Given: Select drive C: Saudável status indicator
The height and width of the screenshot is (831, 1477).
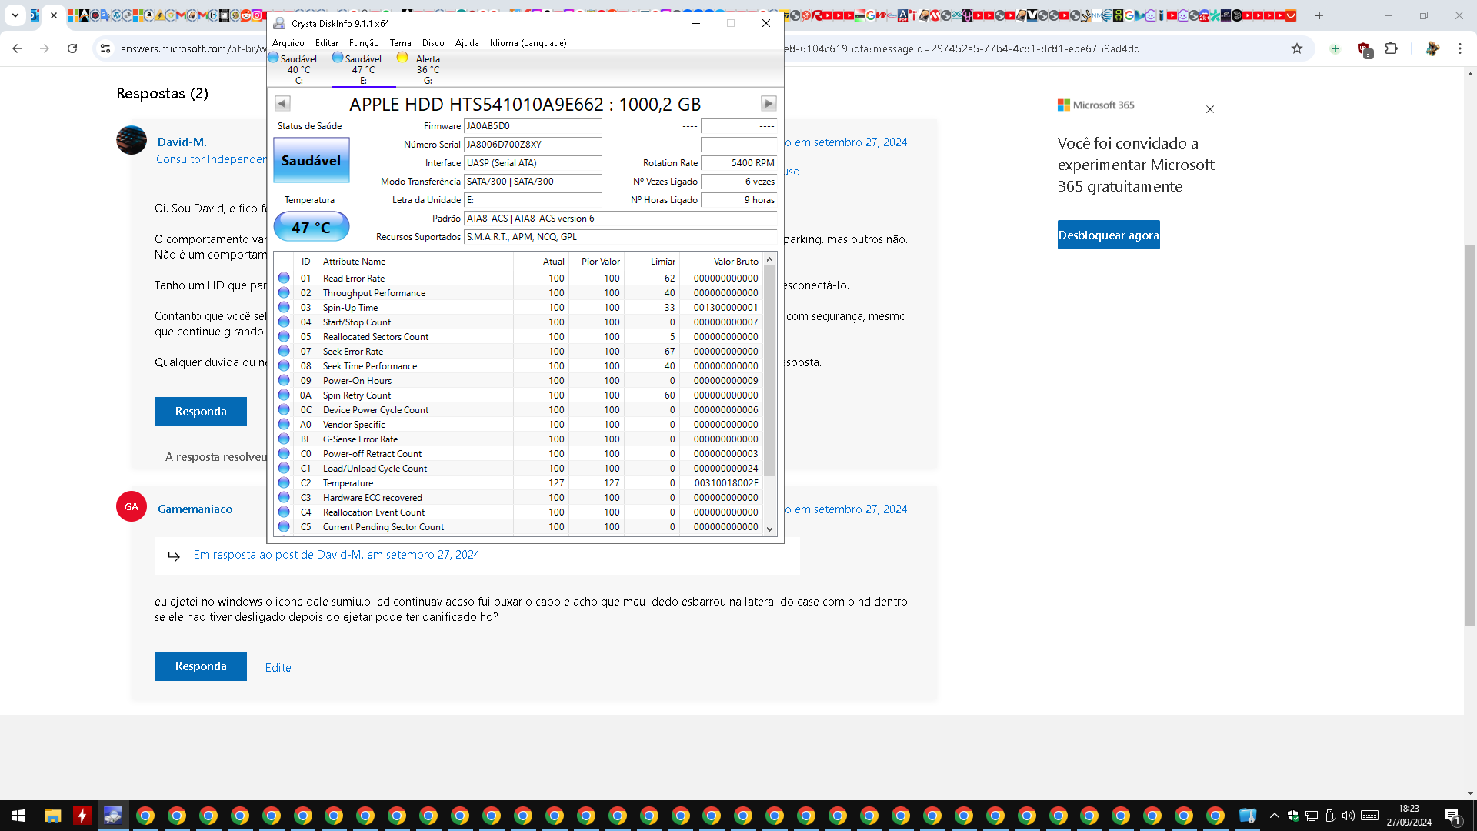Looking at the screenshot, I should 293,68.
